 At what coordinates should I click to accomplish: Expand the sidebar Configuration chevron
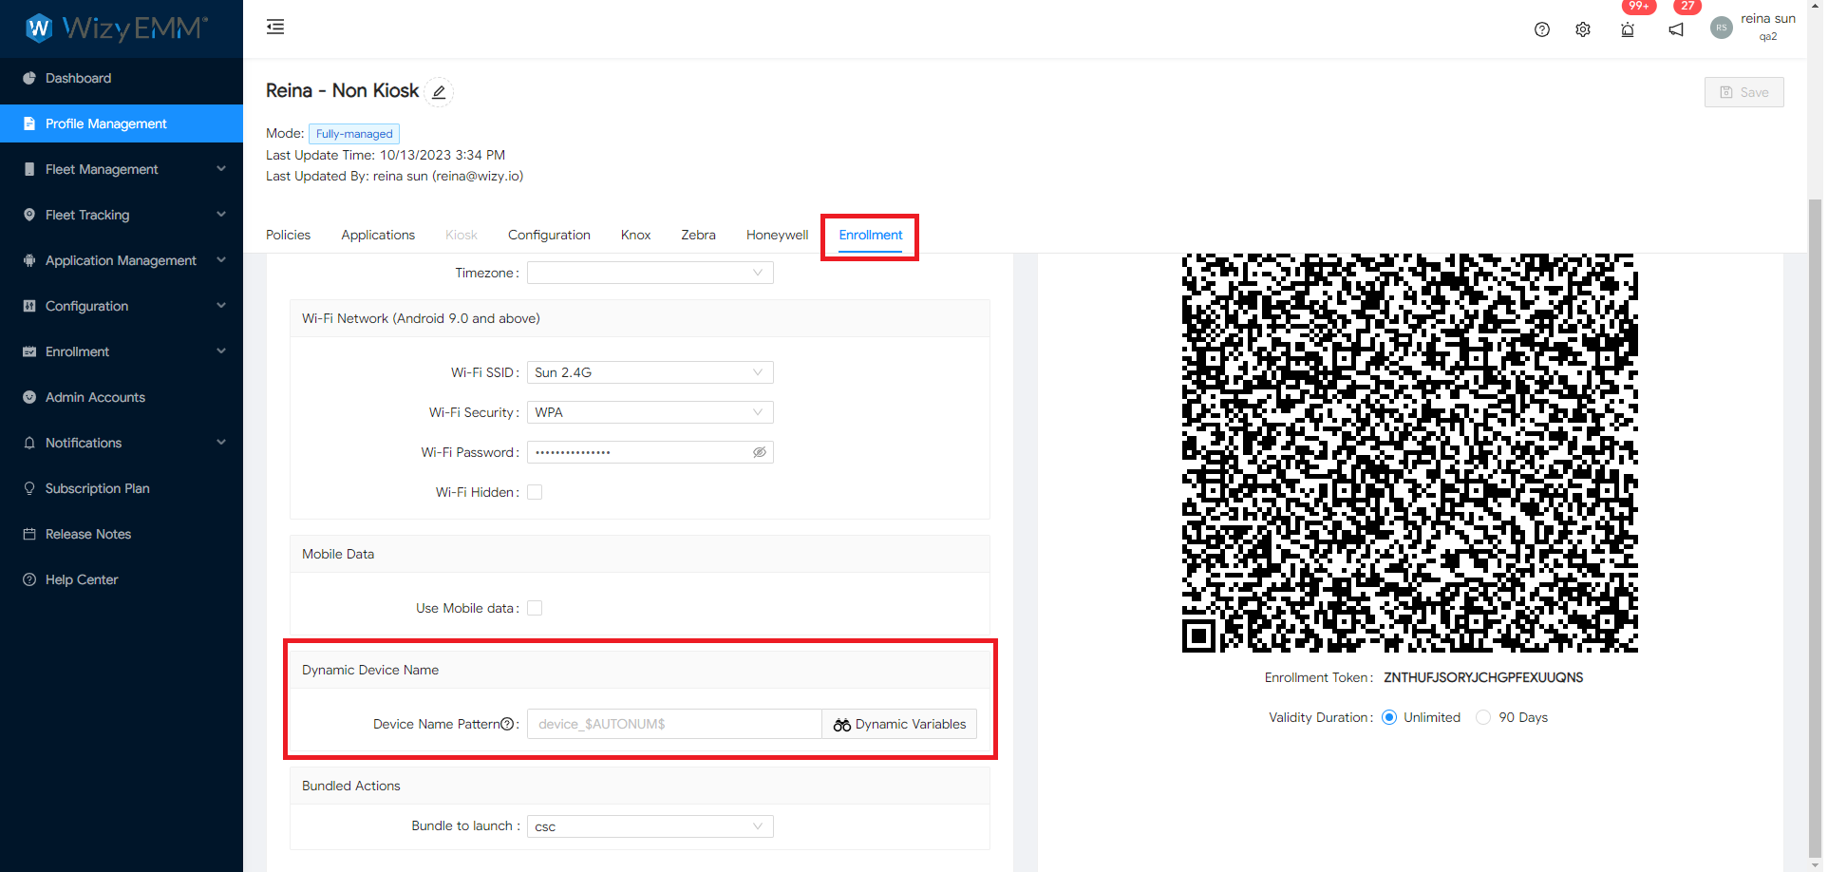coord(221,306)
